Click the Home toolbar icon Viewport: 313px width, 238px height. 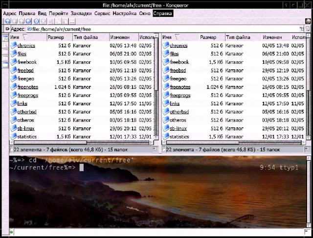pyautogui.click(x=28, y=21)
